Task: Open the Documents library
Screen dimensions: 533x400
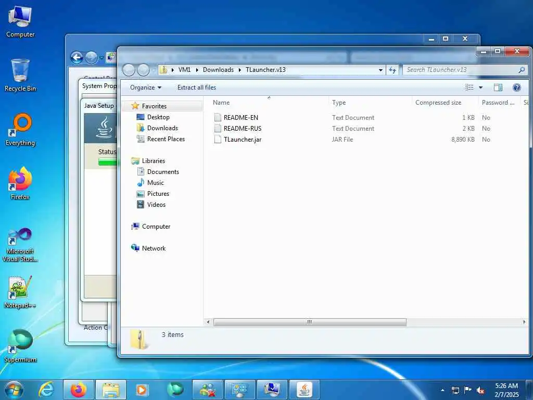Action: 163,172
